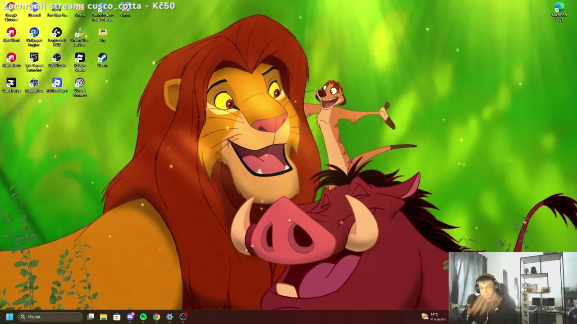This screenshot has width=577, height=324.
Task: Open StreamElements SE Live shortcut
Action: point(80,37)
